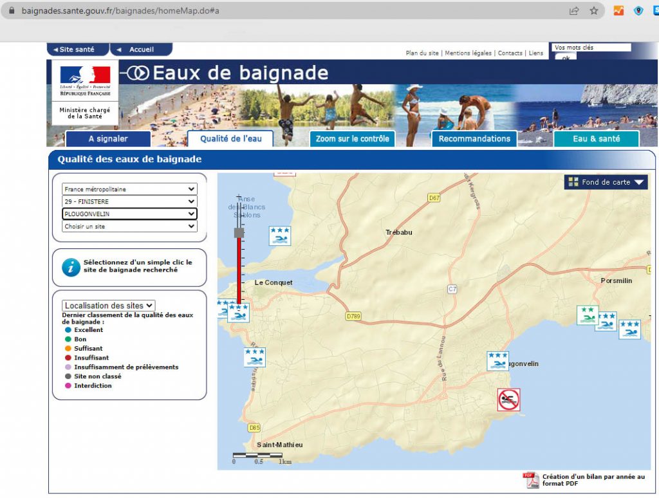Image resolution: width=659 pixels, height=498 pixels.
Task: Click the bathing site marker above Saint-Mathieu road
Action: point(255,357)
